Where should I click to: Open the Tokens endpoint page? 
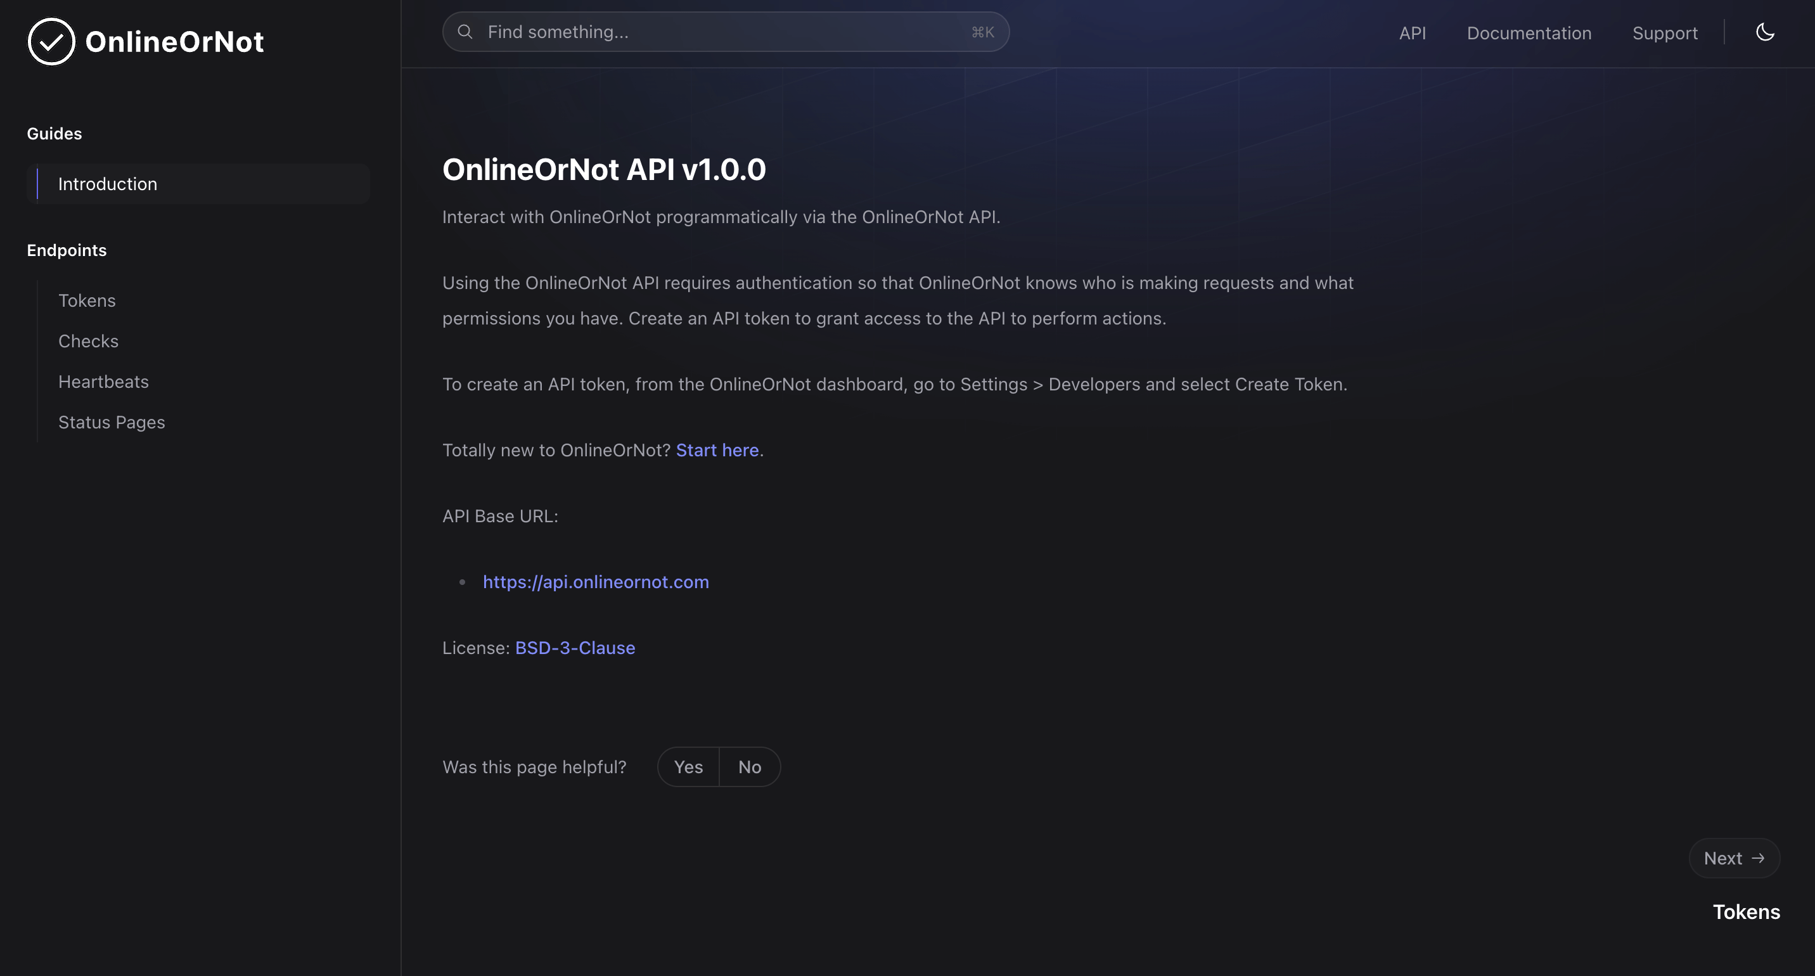tap(87, 300)
